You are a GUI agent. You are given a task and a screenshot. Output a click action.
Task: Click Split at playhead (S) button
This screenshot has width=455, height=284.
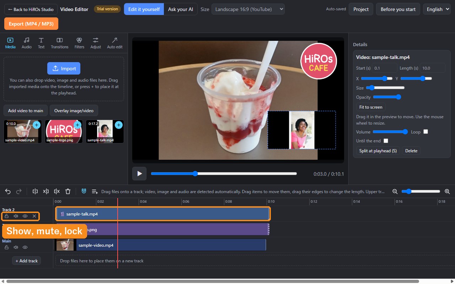coord(378,151)
